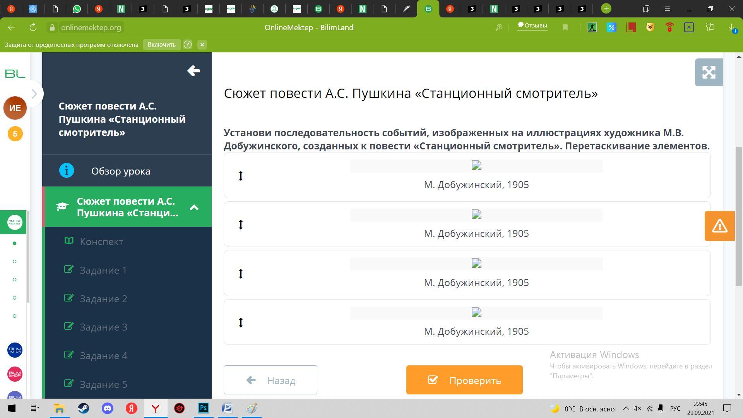This screenshot has height=418, width=743.
Task: Click the fourth illustration's drag handle arrows
Action: point(241,322)
